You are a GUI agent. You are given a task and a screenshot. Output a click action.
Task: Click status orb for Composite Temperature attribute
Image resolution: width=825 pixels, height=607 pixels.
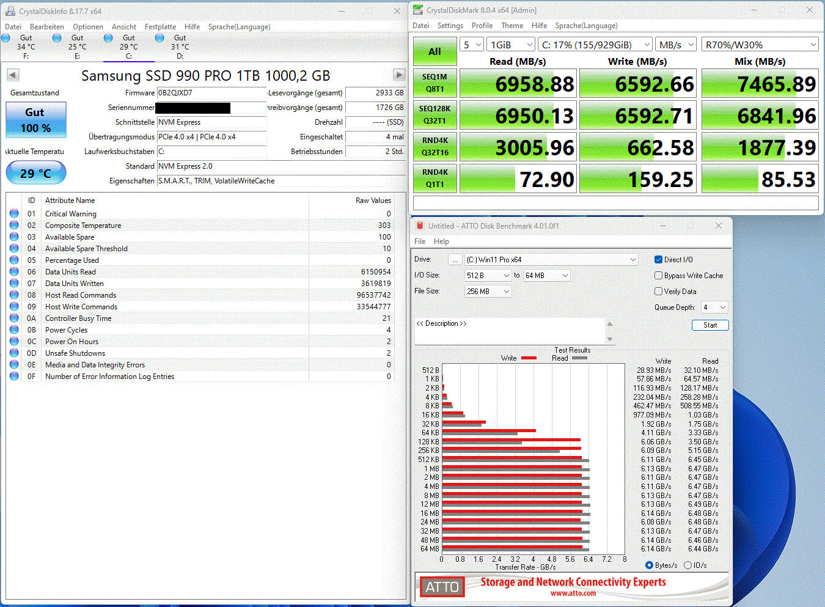pos(14,225)
